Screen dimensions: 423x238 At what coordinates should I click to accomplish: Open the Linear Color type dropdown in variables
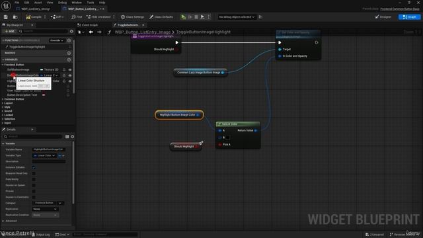click(49, 75)
